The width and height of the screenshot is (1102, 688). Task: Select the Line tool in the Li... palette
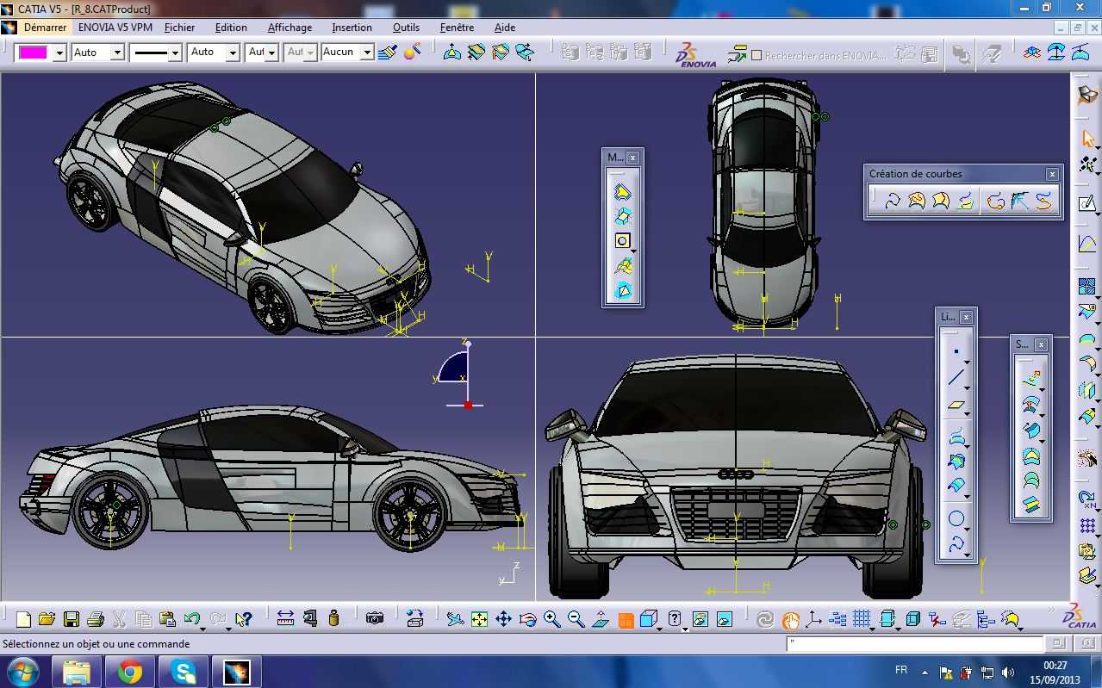(x=956, y=378)
